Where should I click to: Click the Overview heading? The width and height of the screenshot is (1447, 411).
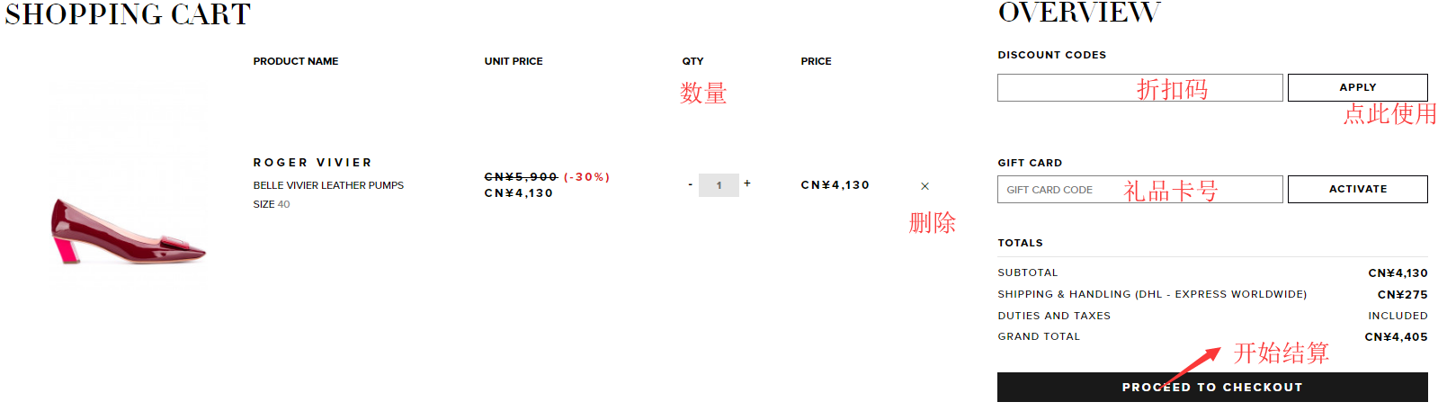(1079, 13)
